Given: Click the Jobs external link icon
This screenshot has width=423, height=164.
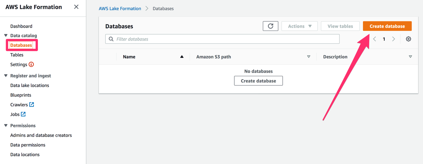Looking at the screenshot, I should (24, 114).
